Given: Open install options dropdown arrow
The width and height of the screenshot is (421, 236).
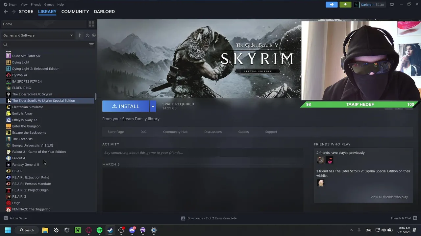Looking at the screenshot, I should coord(153,106).
